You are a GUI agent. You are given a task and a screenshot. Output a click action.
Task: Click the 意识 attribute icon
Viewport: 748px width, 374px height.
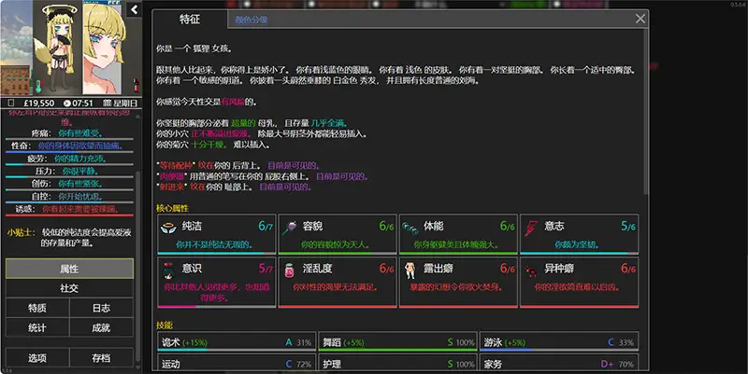pyautogui.click(x=168, y=270)
